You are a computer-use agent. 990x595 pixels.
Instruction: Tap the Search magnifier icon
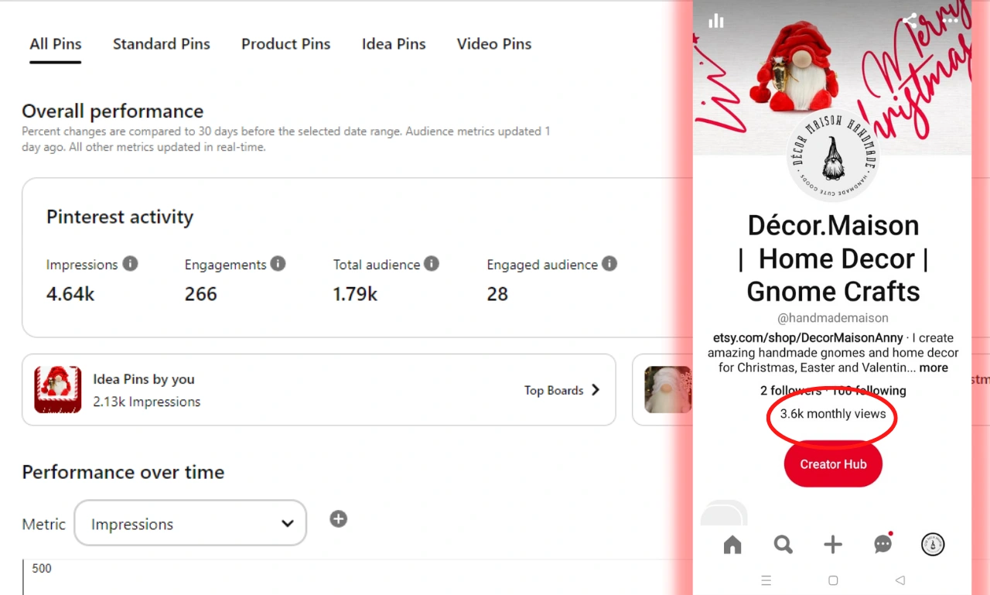coord(783,545)
